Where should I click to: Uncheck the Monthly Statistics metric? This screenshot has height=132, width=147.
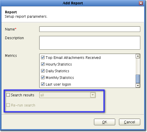(43, 77)
